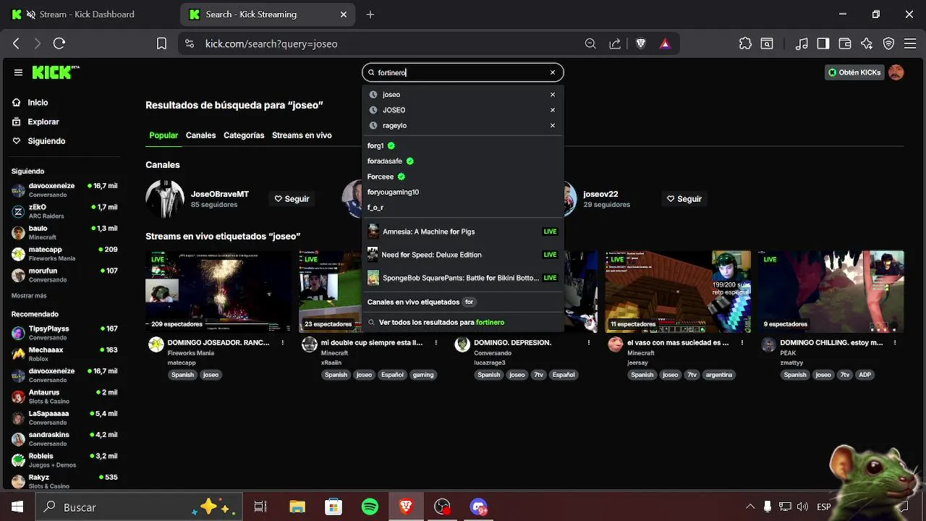Viewport: 926px width, 521px height.
Task: Clear the search box text
Action: tap(553, 72)
